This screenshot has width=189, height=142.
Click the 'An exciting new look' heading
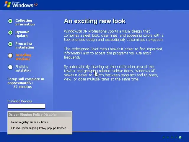[x=95, y=21]
